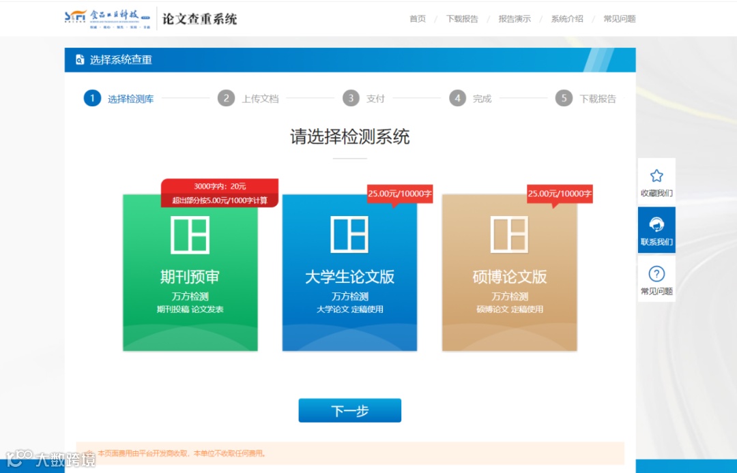
Task: Click the layout icon on 硕博论文版 card
Action: [x=510, y=234]
